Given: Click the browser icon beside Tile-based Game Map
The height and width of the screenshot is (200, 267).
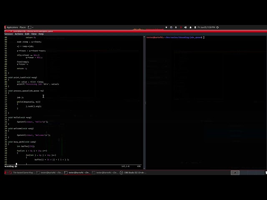Looking at the screenshot, I should (10, 172).
